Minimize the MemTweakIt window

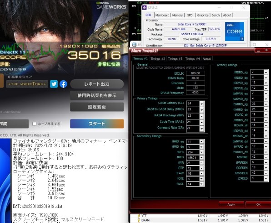point(258,50)
